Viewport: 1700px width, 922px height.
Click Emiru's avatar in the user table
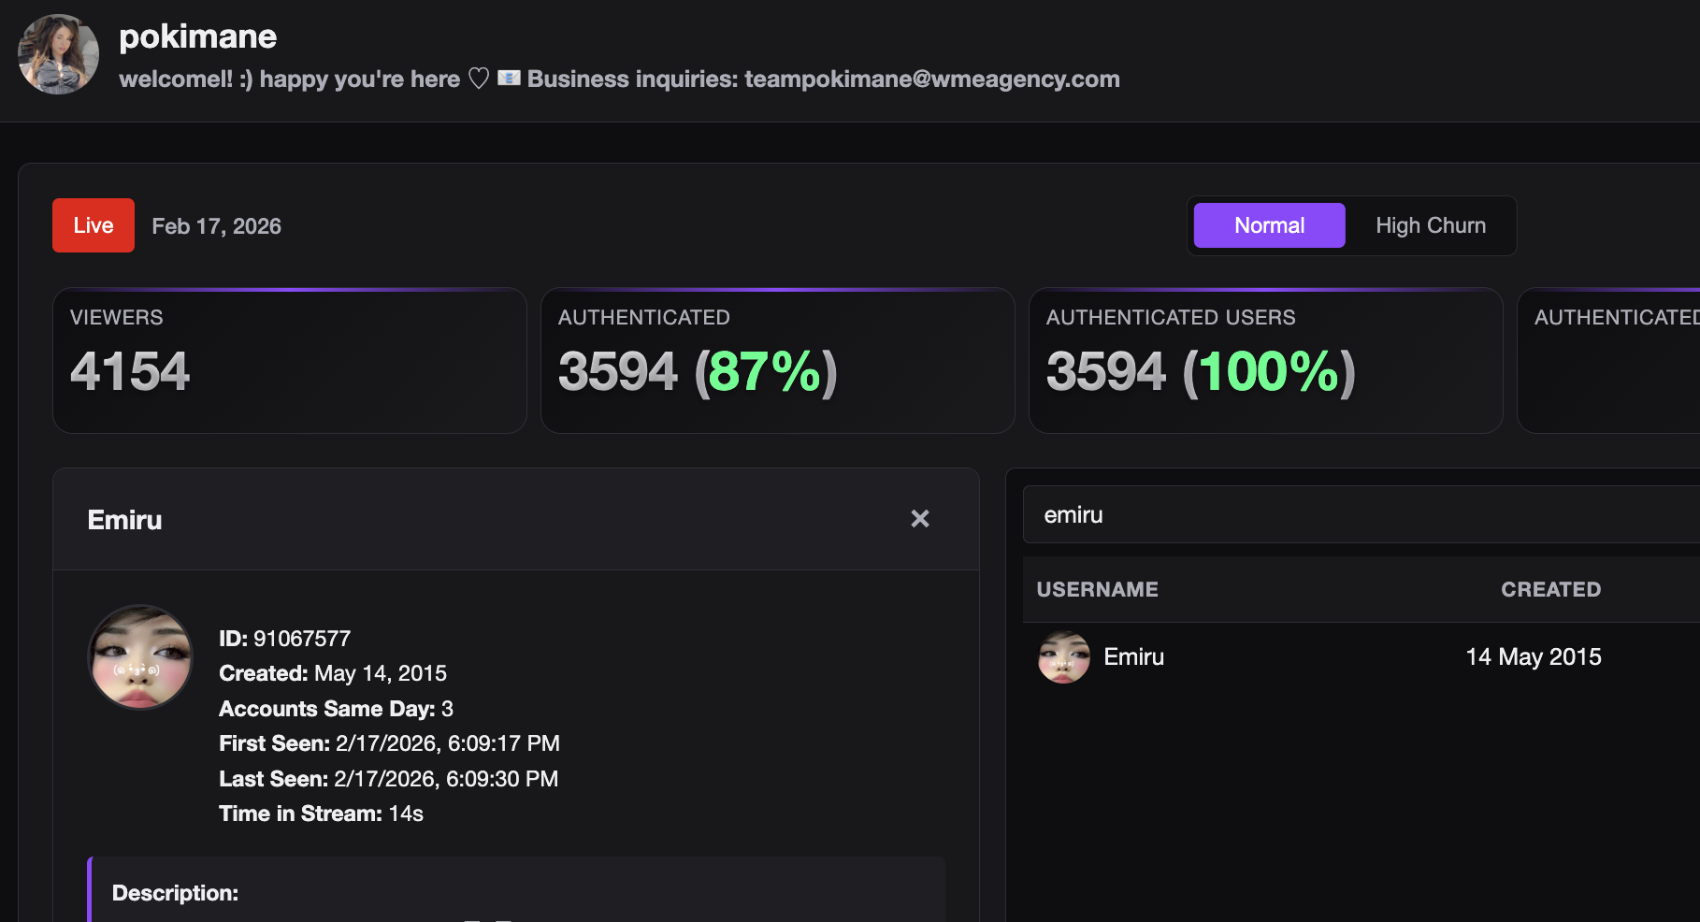[1064, 656]
